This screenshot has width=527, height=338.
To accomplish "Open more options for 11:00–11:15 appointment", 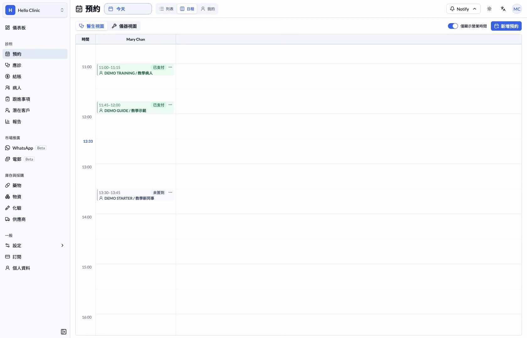I will (x=170, y=67).
